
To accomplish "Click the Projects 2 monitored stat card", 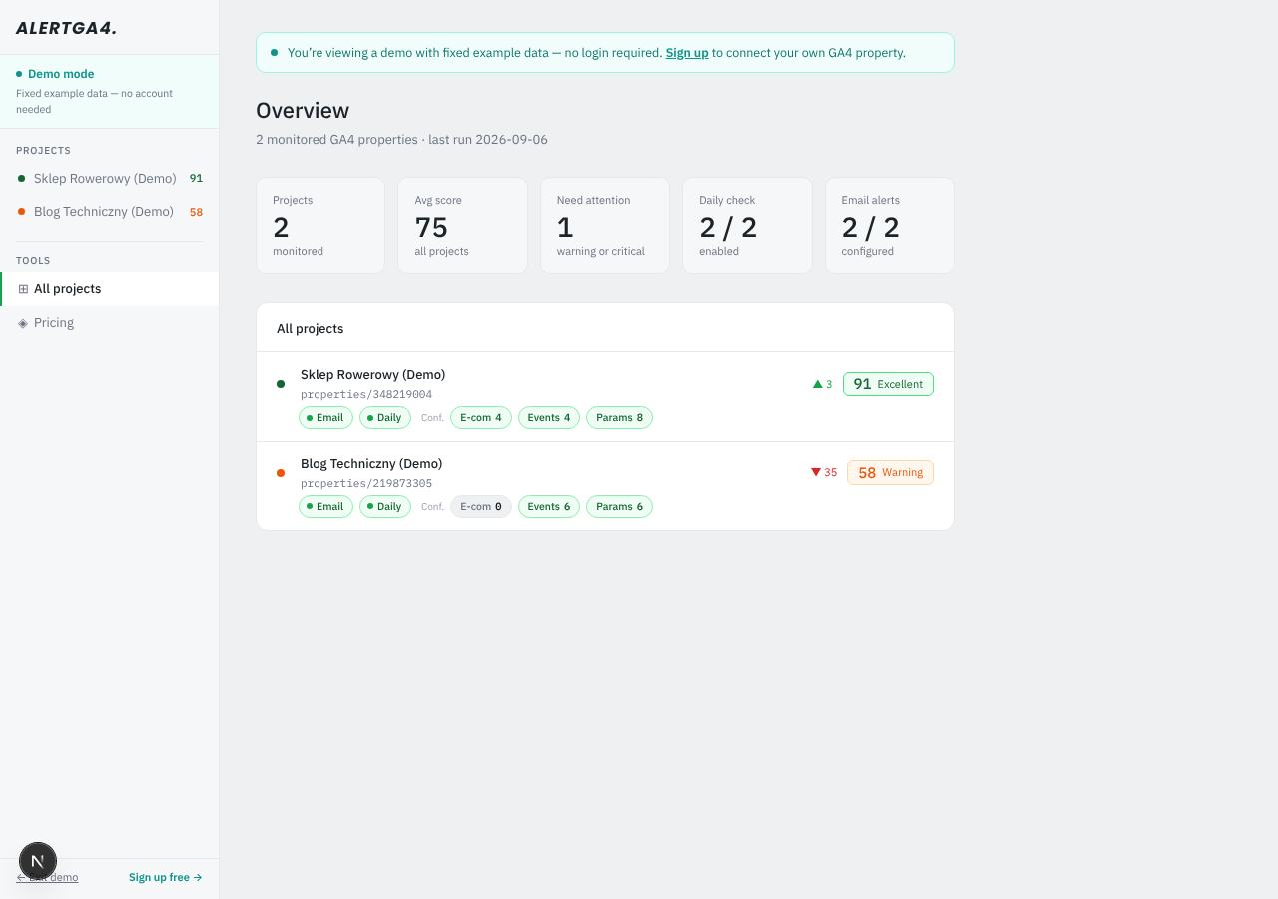I will pos(320,226).
